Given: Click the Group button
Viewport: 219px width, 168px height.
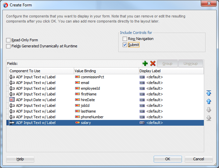Looking at the screenshot, I should (167, 64).
